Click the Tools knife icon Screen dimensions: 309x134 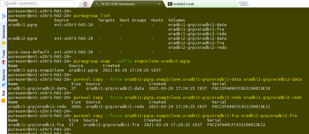tap(4, 62)
